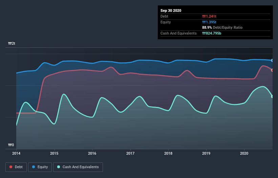Image resolution: width=278 pixels, height=178 pixels.
Task: Click the ₩0 y-axis label
Action: 11,145
